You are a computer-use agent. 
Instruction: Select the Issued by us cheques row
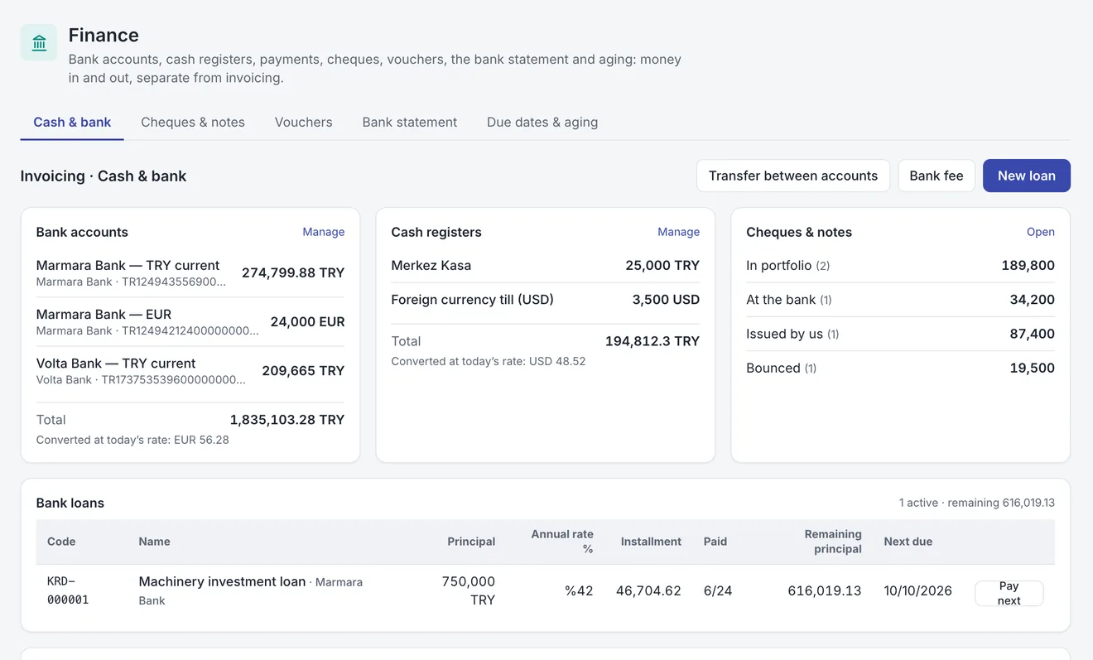tap(900, 334)
